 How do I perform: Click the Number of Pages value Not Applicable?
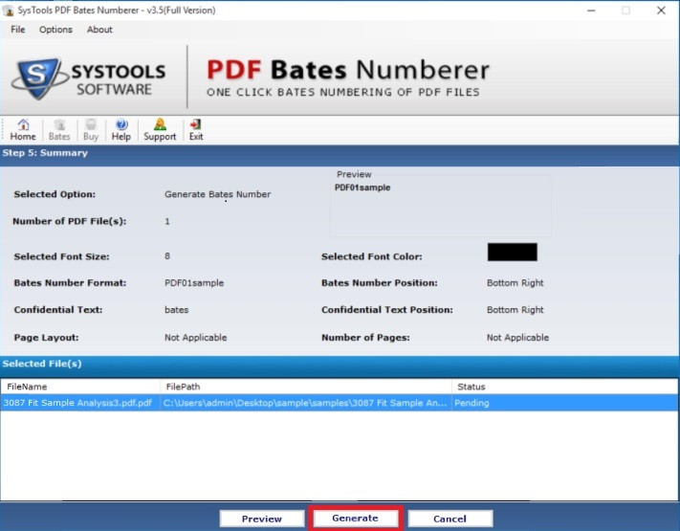(x=517, y=338)
